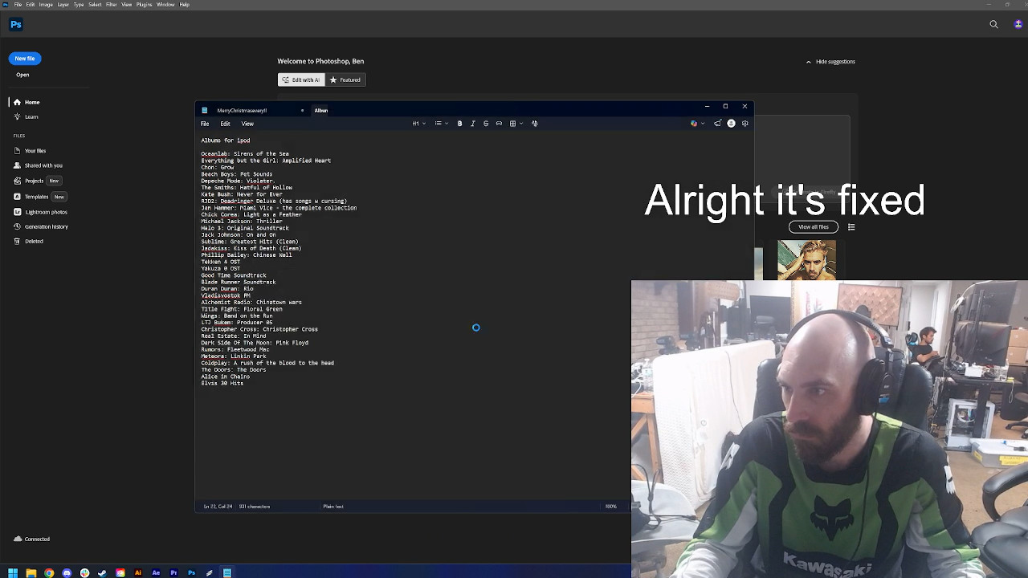Open Photoshop Window menu
The height and width of the screenshot is (578, 1028).
pos(165,5)
